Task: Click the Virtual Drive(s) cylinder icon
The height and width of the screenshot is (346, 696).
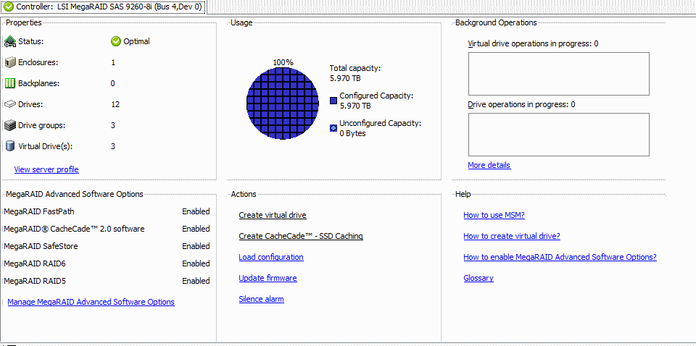Action: 10,146
